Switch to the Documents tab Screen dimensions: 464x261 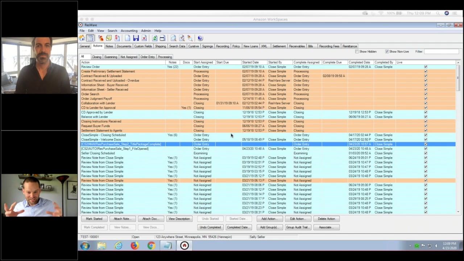coord(124,46)
